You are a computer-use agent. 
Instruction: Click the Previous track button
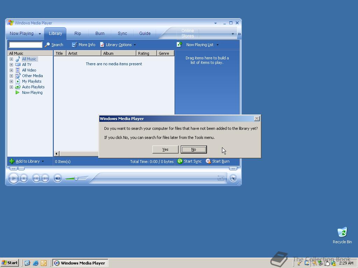coord(36,178)
